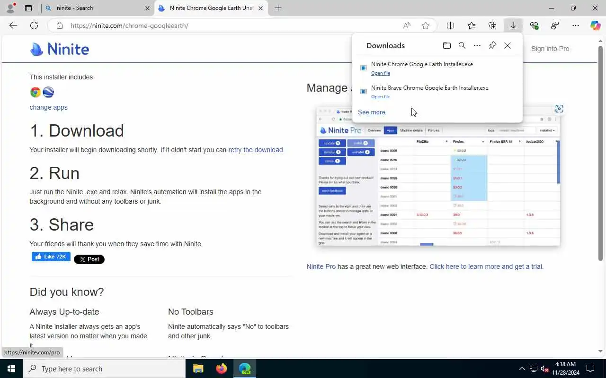The image size is (606, 378).
Task: Open Browser essentials heart icon
Action: pos(534,26)
